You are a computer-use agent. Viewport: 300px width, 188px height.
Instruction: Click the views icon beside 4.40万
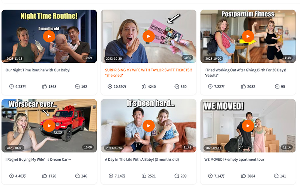coord(12,176)
